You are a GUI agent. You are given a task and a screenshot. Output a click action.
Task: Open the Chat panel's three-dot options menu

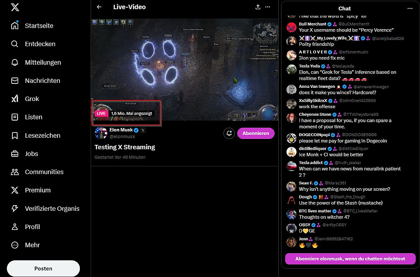410,8
